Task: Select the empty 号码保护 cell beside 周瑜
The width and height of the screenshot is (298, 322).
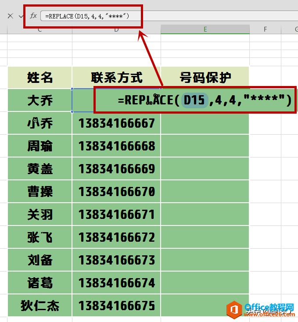Action: coord(205,146)
